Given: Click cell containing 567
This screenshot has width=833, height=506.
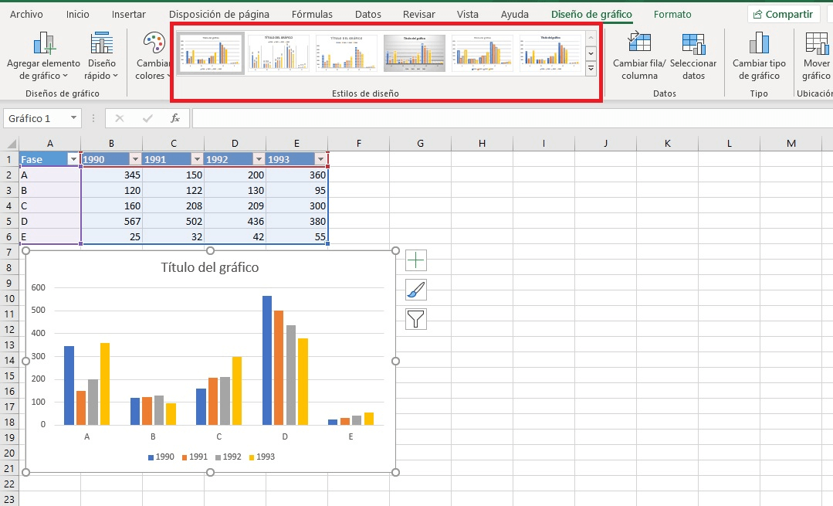Looking at the screenshot, I should tap(112, 221).
